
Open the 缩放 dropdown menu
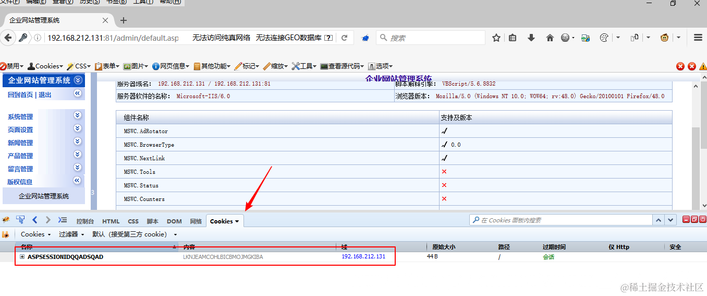[275, 66]
